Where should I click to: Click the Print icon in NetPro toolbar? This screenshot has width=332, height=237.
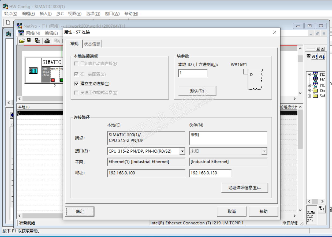pyautogui.click(x=47, y=41)
